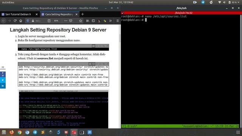Viewport: 242px width, 136px height.
Task: Open the Activities overview
Action: click(x=8, y=2)
